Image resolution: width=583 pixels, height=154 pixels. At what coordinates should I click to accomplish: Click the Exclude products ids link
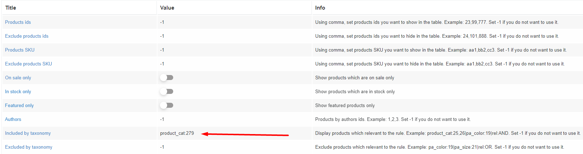click(27, 36)
